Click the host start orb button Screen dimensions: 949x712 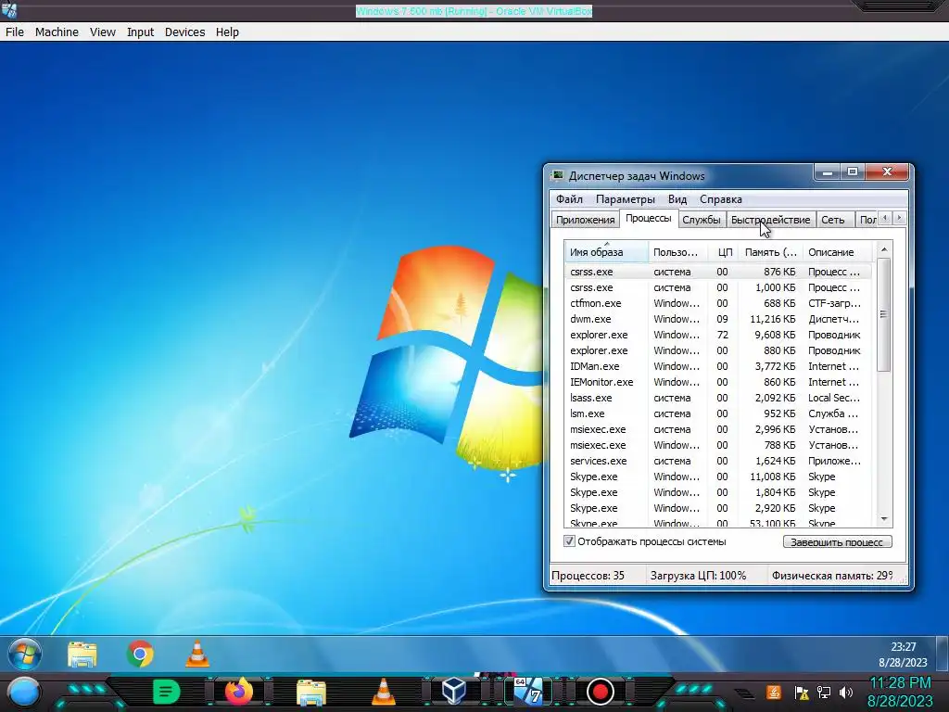(x=23, y=693)
